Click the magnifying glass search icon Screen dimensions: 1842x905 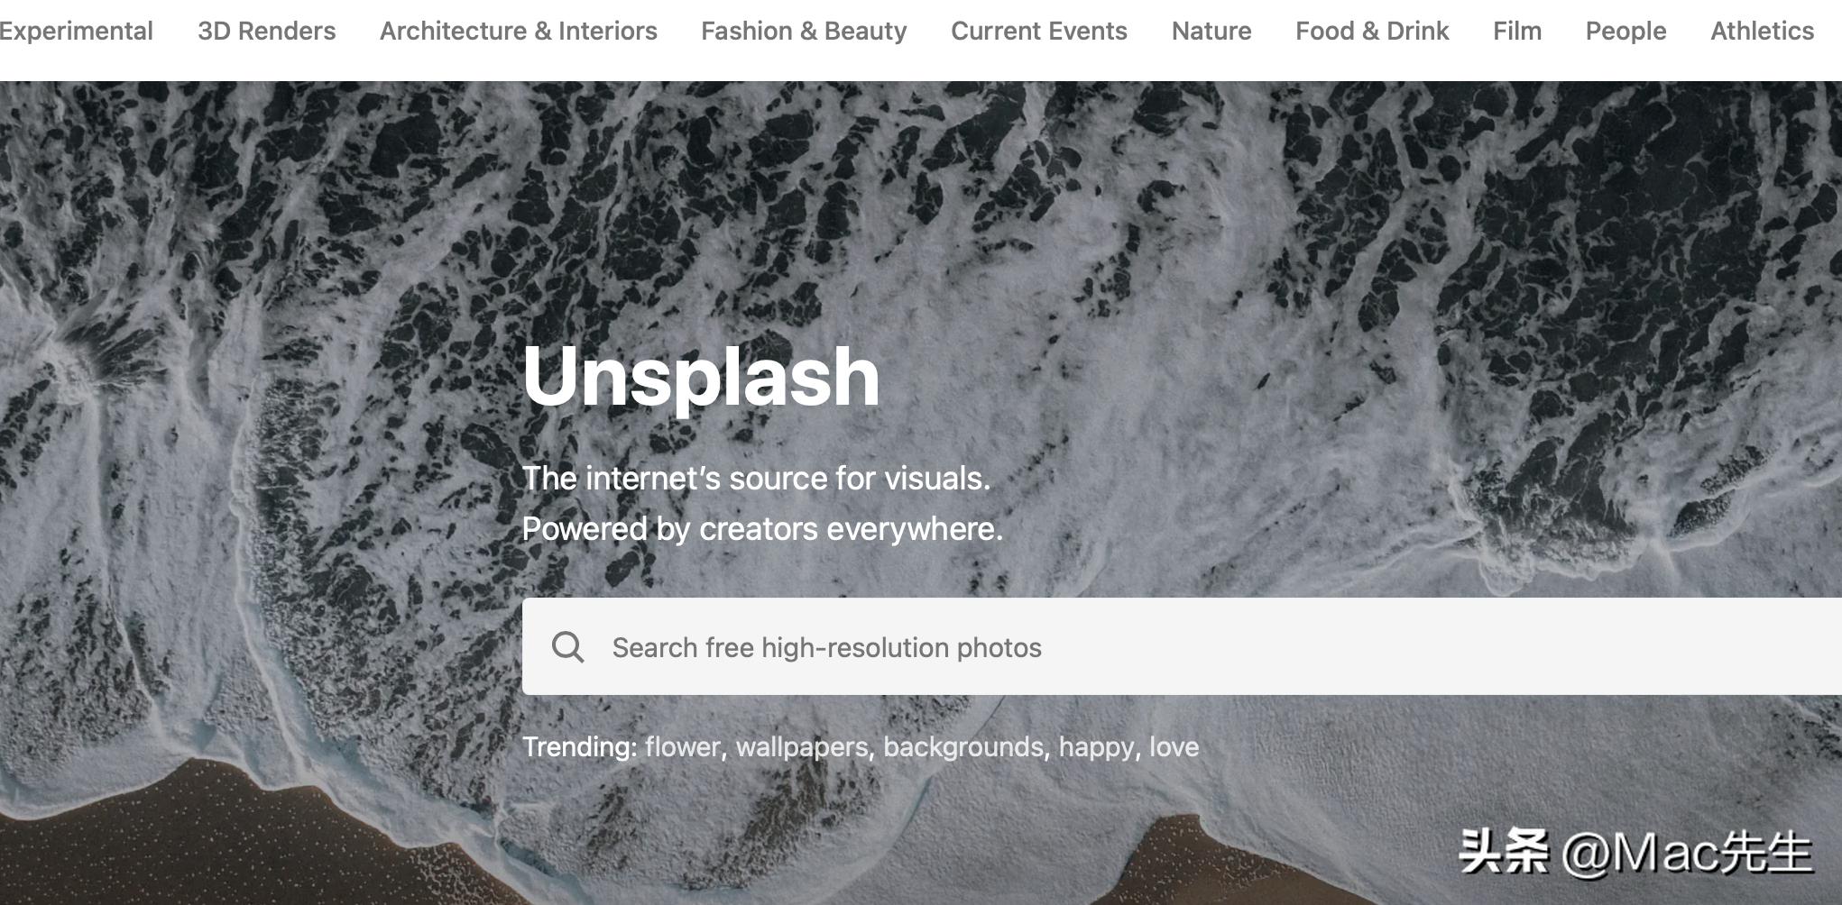click(x=568, y=646)
